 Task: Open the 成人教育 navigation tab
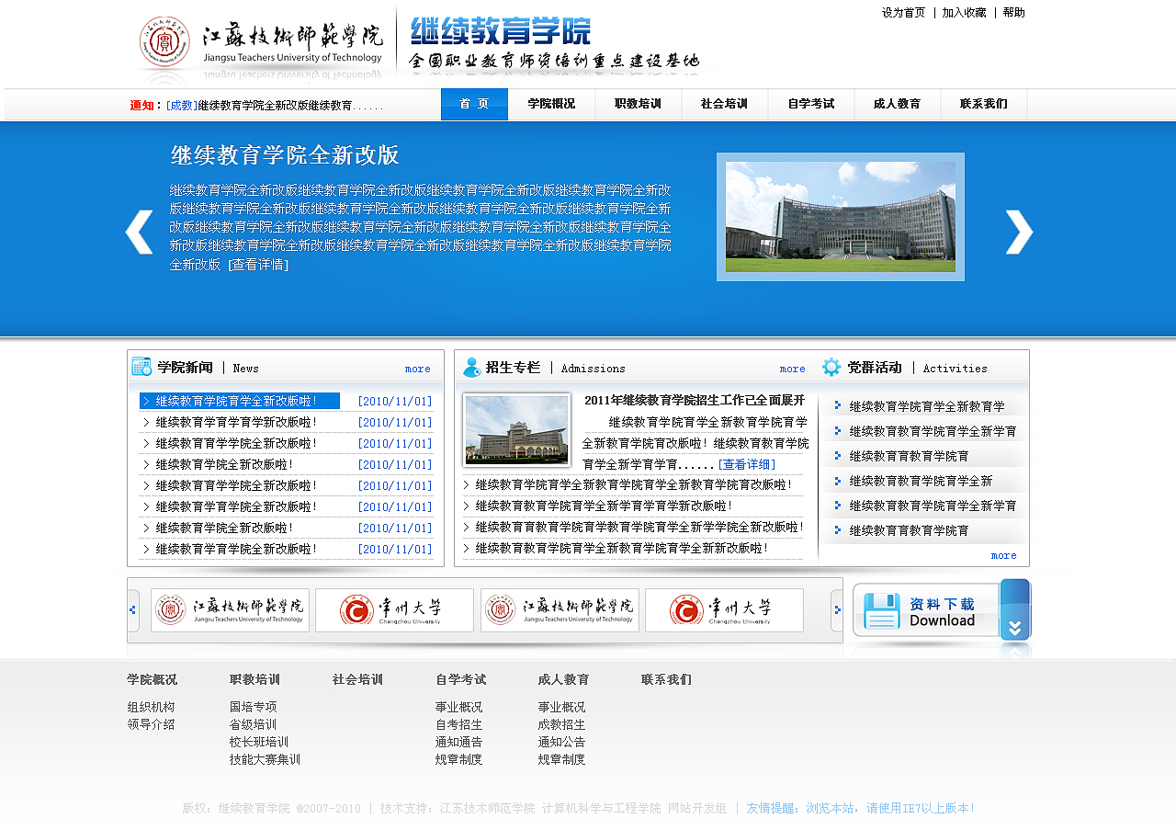[897, 104]
